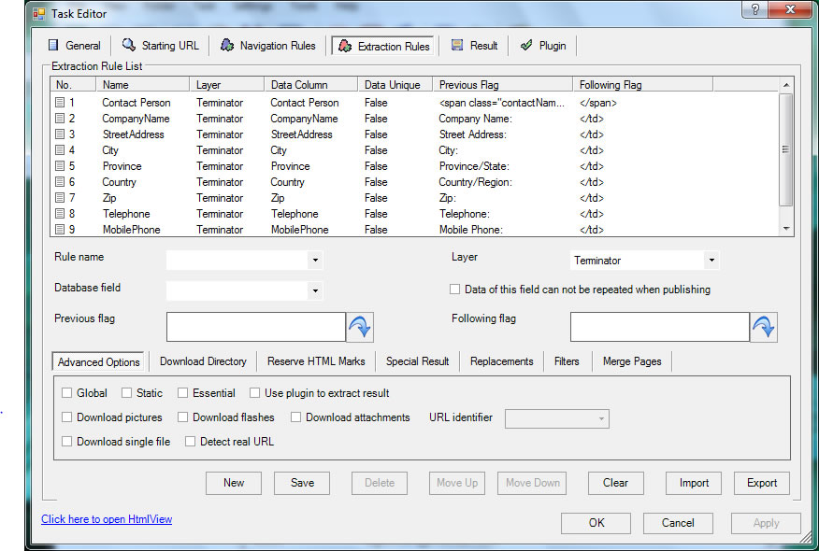Viewport: 819px width, 551px height.
Task: Open the 'Click here to open HtmlView' link
Action: [x=107, y=519]
